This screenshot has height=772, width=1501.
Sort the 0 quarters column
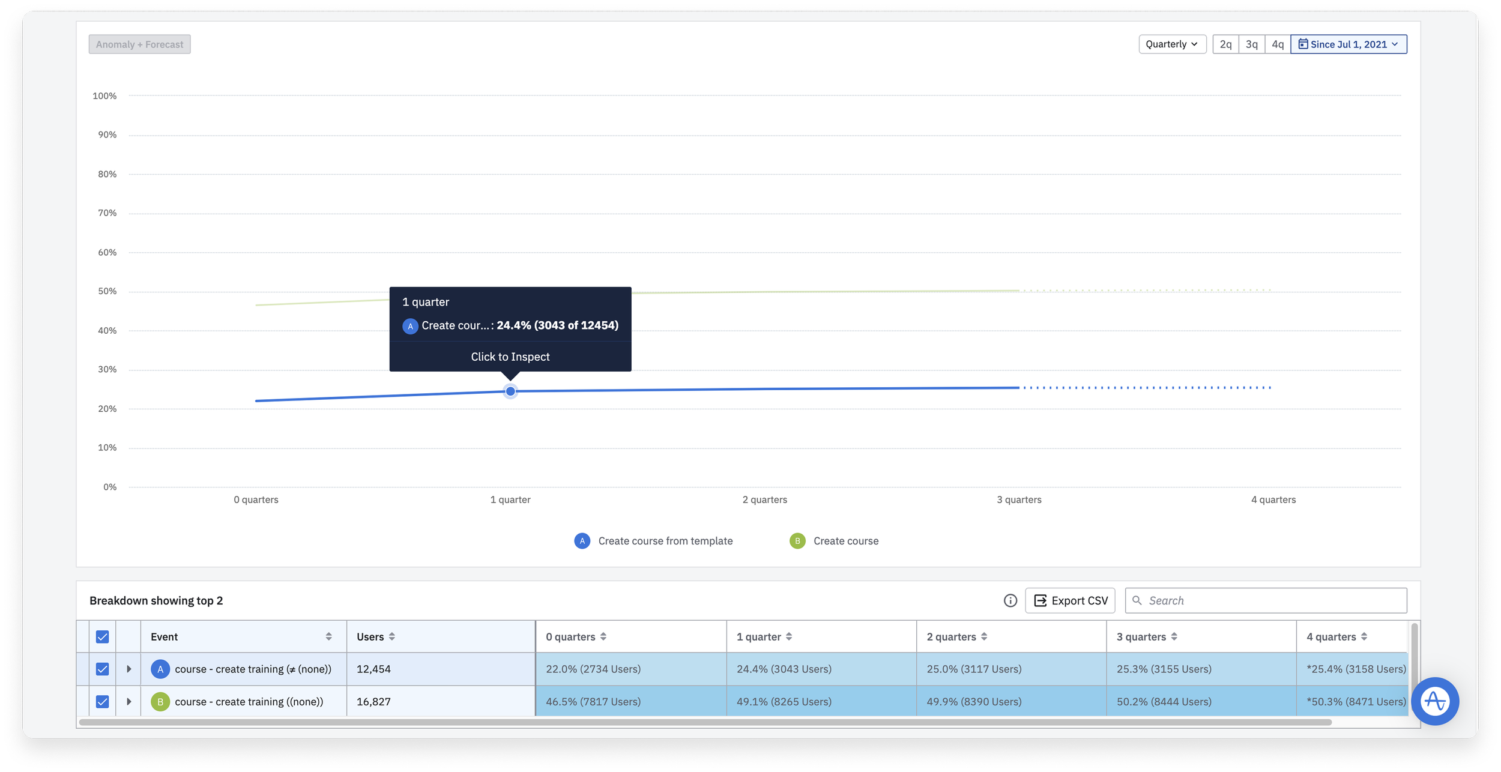pyautogui.click(x=603, y=636)
